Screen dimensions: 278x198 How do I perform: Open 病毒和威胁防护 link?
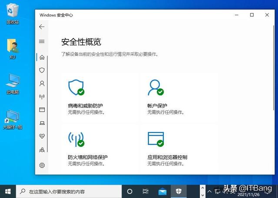pos(85,106)
